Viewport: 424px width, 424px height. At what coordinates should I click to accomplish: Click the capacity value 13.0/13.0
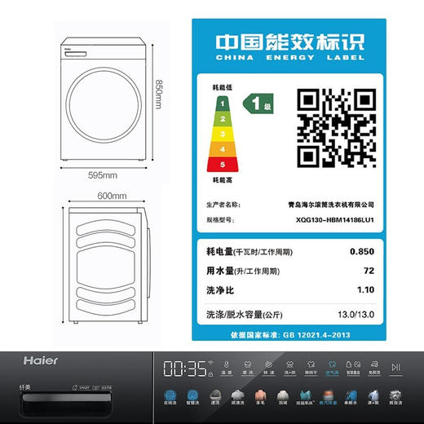pos(356,315)
